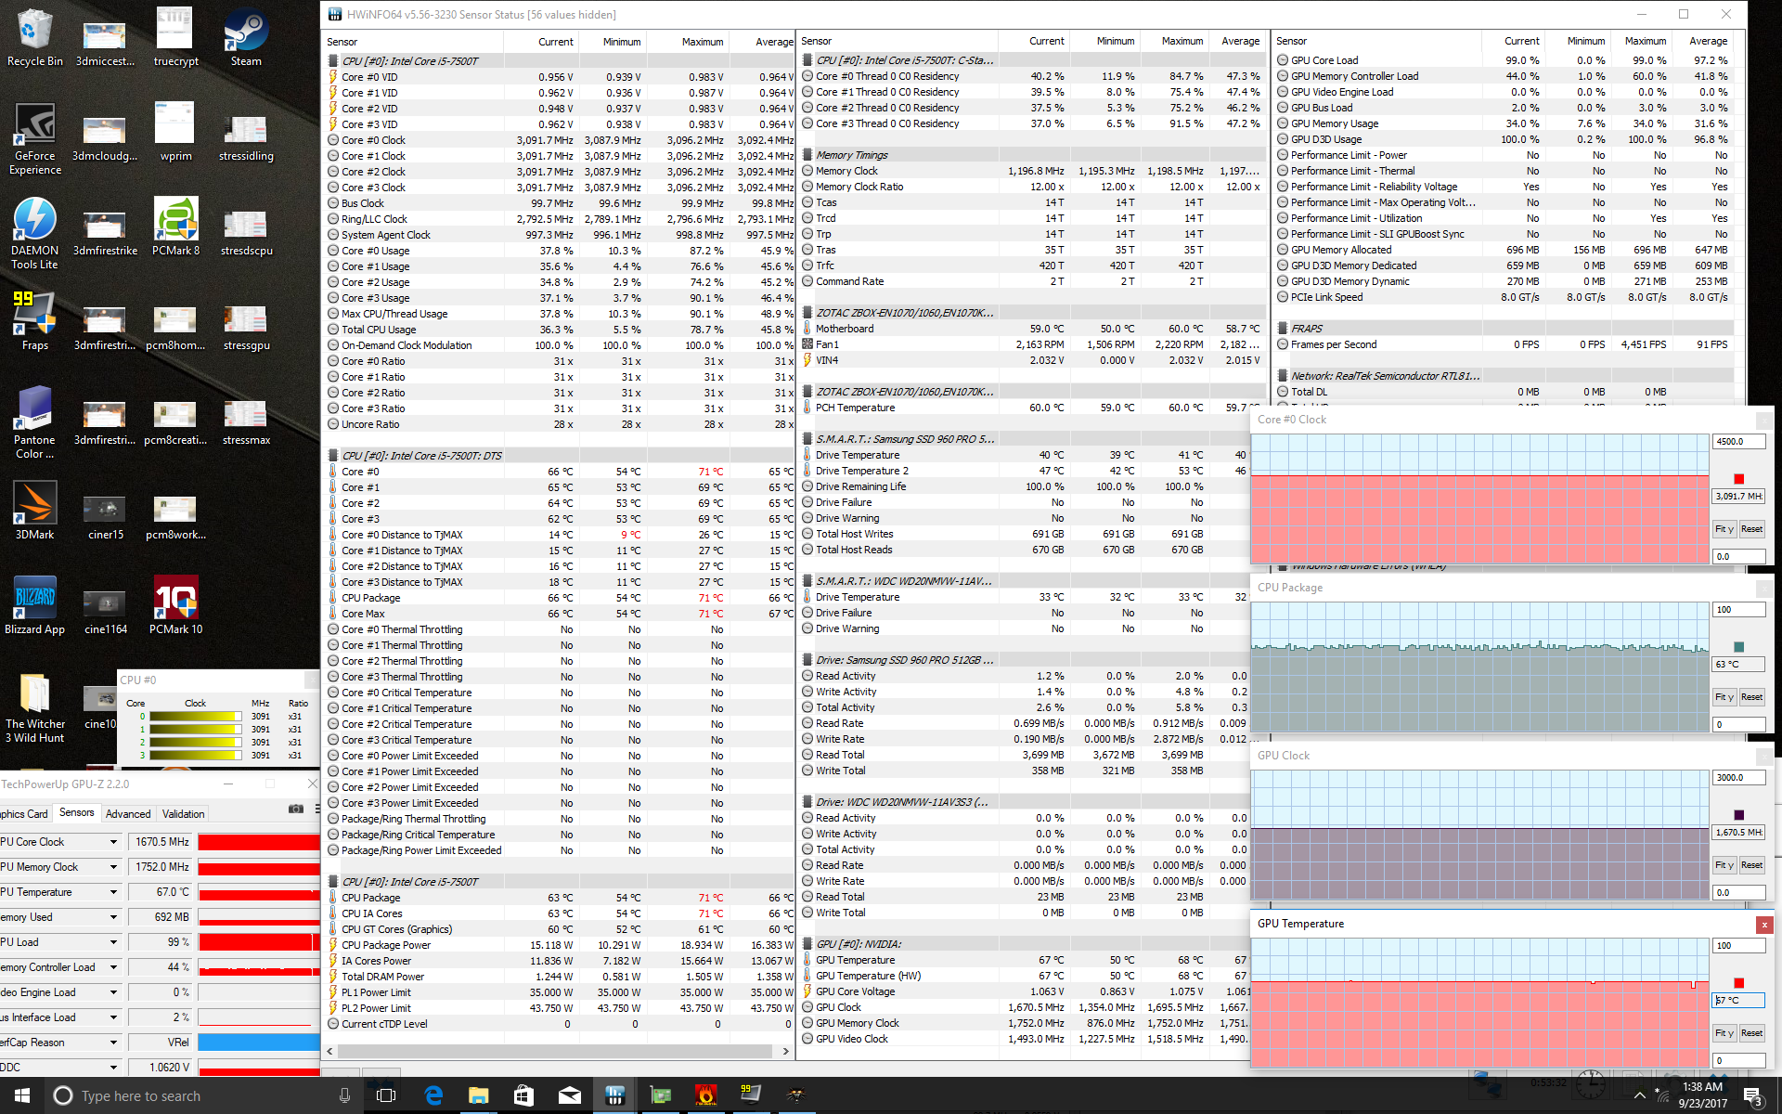Open Task View from taskbar
This screenshot has width=1782, height=1114.
point(386,1095)
